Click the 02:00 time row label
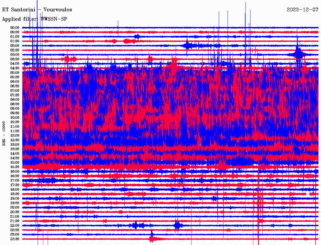This screenshot has width=321, height=245. click(15, 46)
